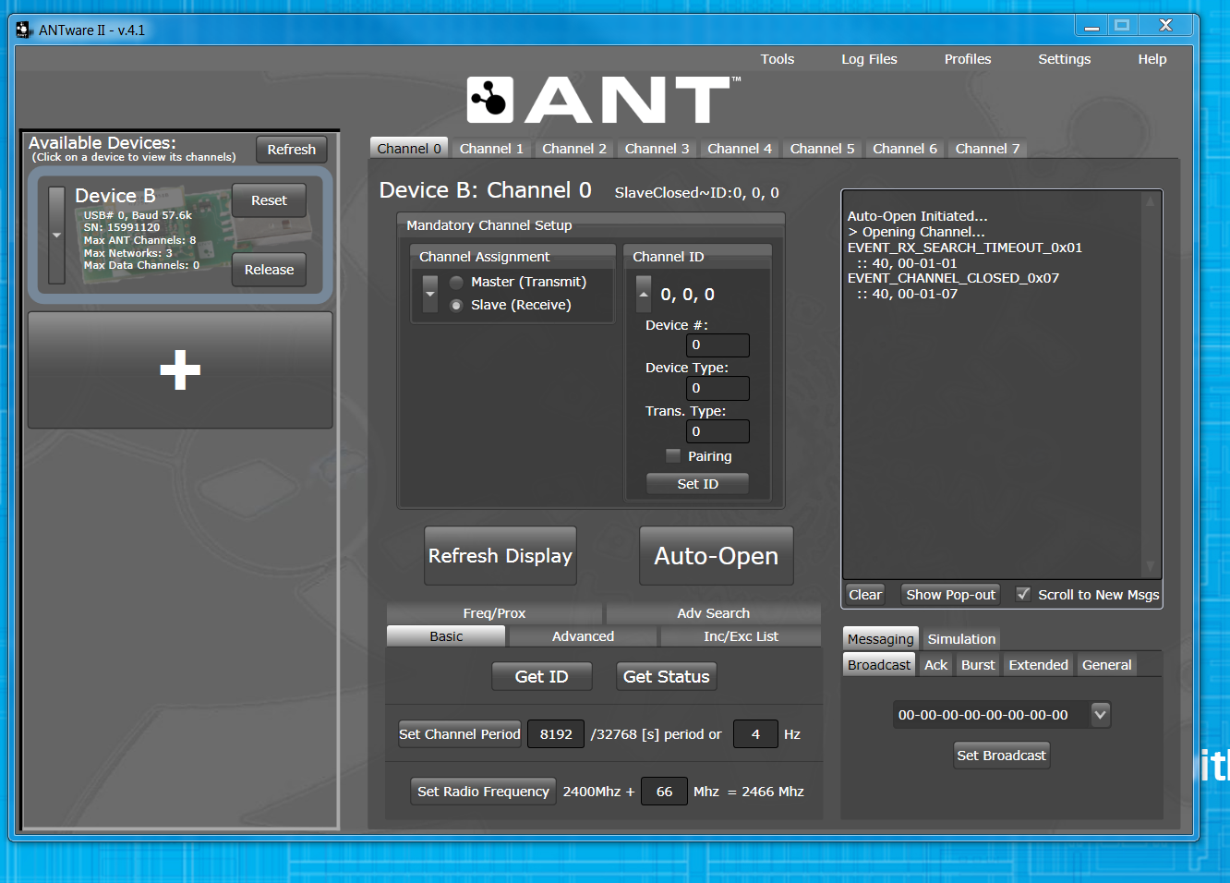Switch to the Channel 6 tab
Image resolution: width=1230 pixels, height=883 pixels.
tap(905, 149)
